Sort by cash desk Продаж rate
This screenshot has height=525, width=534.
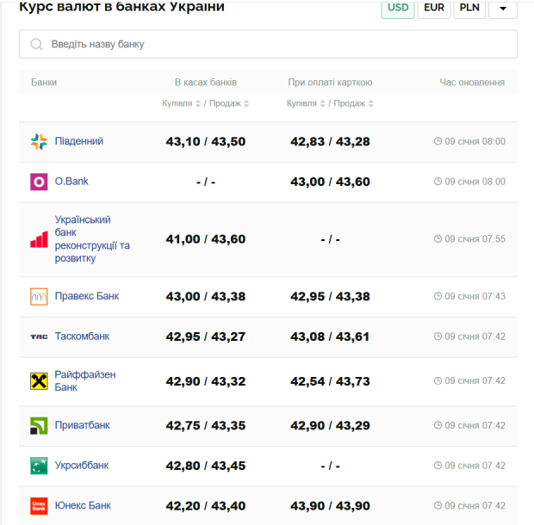click(x=229, y=103)
